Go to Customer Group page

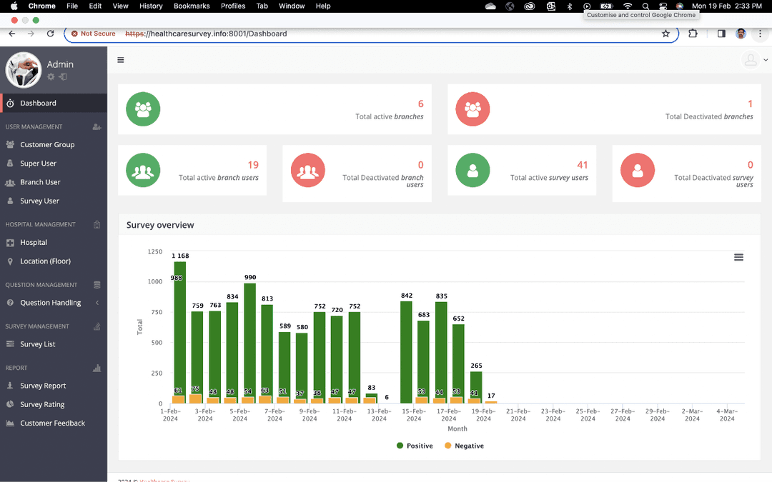(47, 144)
